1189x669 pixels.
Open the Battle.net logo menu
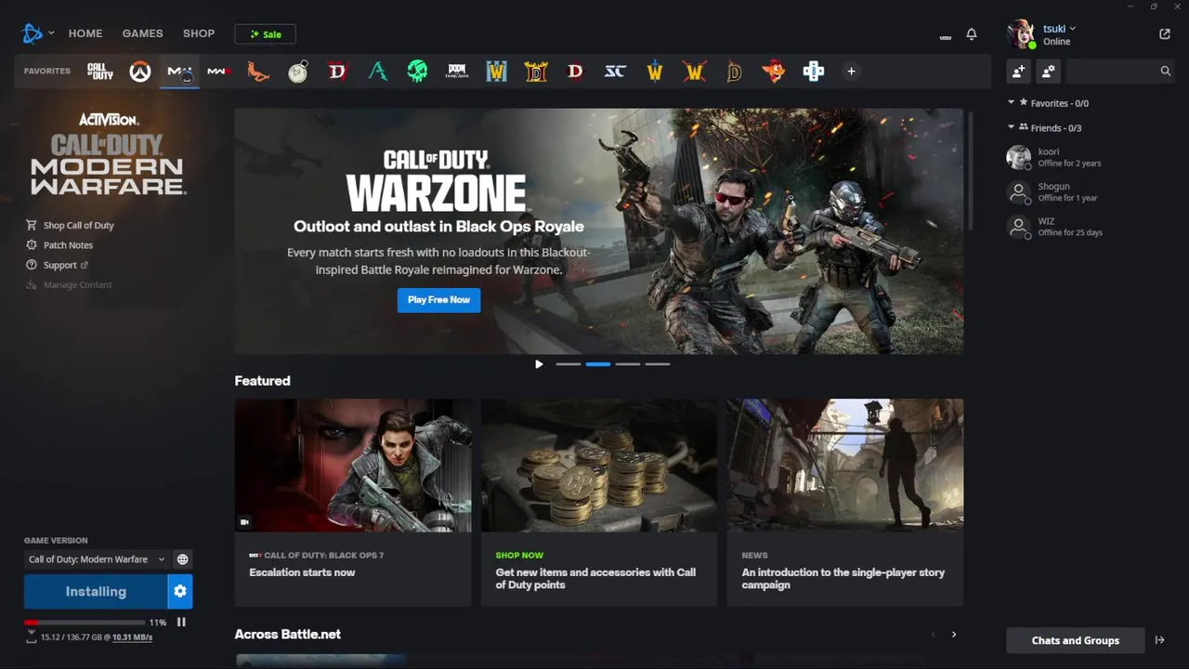(x=37, y=33)
